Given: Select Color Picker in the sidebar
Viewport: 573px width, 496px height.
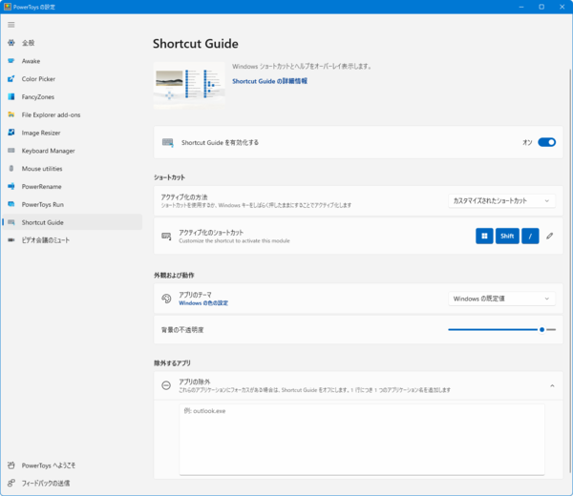Looking at the screenshot, I should (41, 79).
